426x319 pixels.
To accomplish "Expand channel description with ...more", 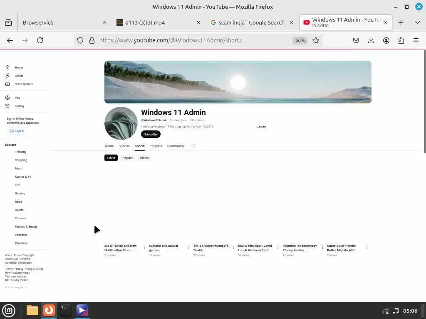I will (x=261, y=126).
